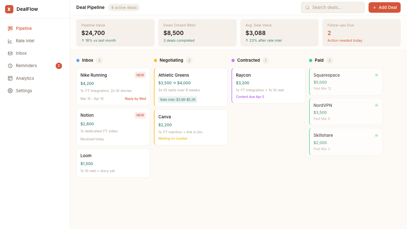Click the check icon on NordVPN card
This screenshot has width=407, height=229.
coord(376,105)
